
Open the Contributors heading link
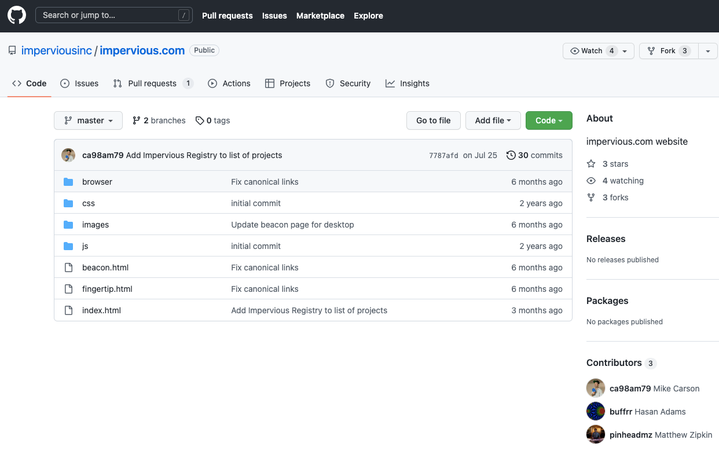pos(621,363)
